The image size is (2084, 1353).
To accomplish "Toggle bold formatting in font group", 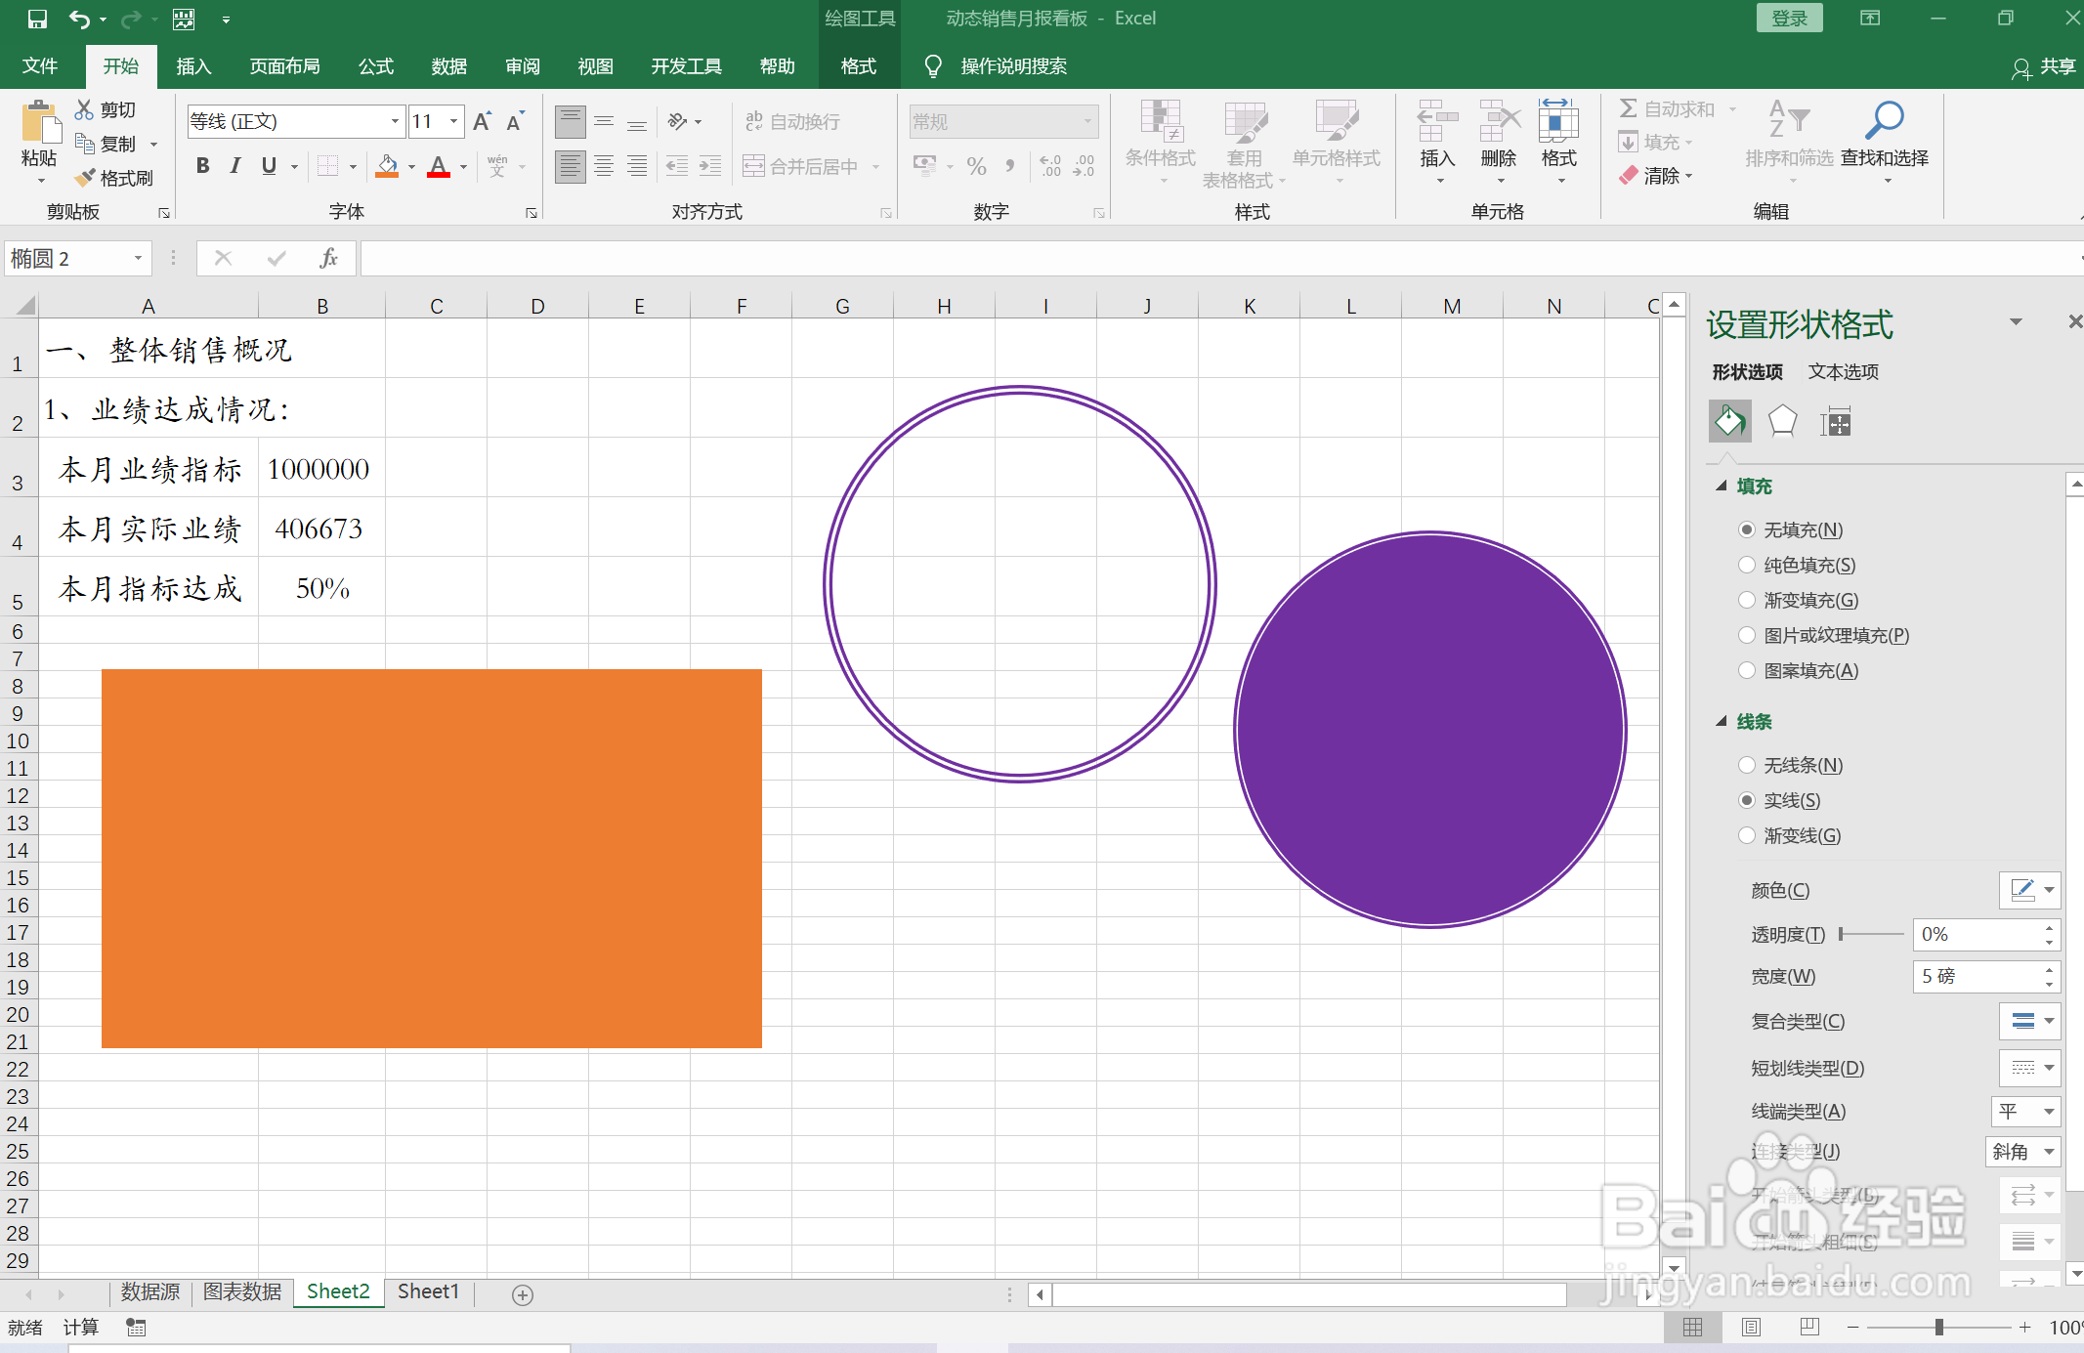I will (x=202, y=166).
